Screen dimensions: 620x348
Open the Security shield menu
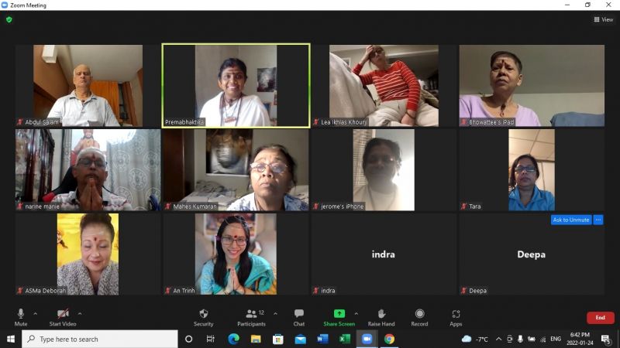(x=204, y=317)
